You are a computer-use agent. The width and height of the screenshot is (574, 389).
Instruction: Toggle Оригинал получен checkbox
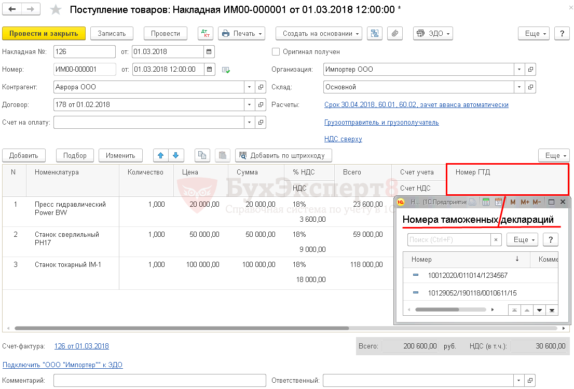276,52
